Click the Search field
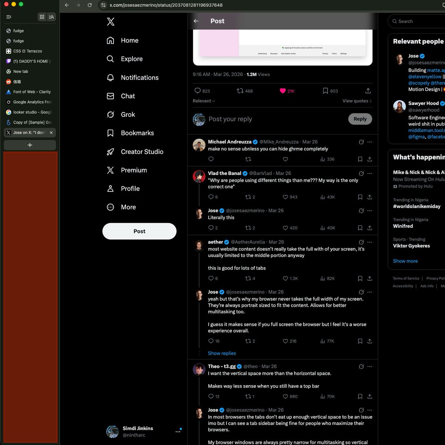 point(417,22)
